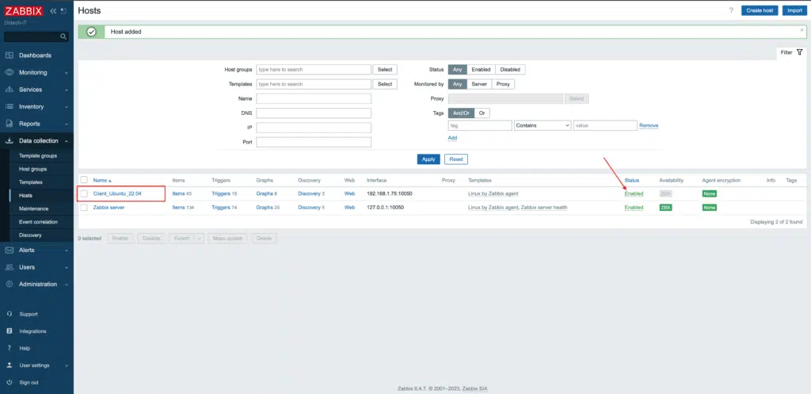Click the Enabled status of Zabbix server
Image resolution: width=811 pixels, height=394 pixels.
click(x=634, y=208)
